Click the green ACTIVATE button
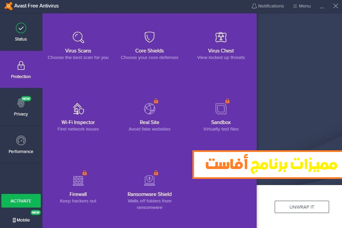The image size is (342, 228). 21,201
